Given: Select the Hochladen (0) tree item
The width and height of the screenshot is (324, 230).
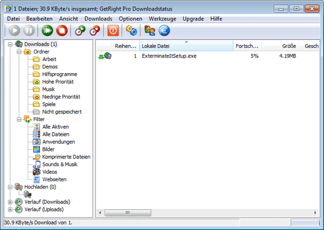Looking at the screenshot, I should click(40, 187).
